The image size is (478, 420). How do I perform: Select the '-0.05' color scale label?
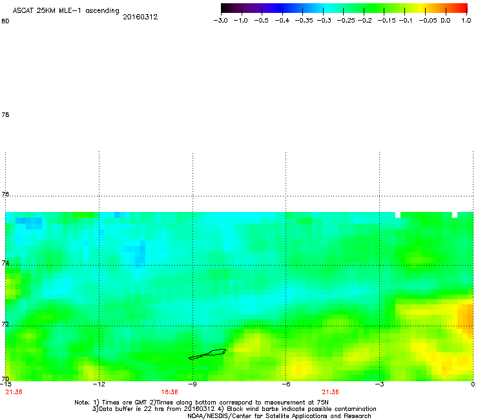tap(428, 21)
